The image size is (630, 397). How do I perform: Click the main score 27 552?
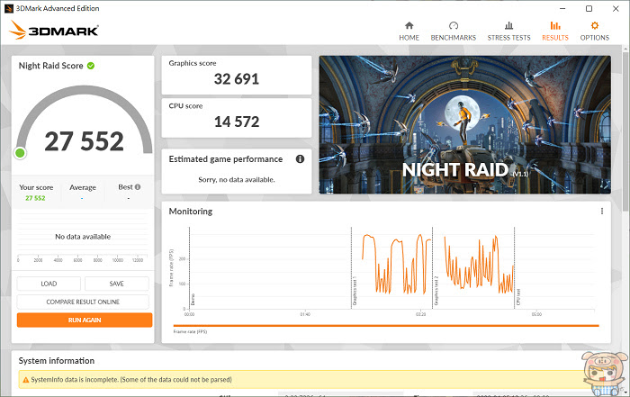pyautogui.click(x=84, y=141)
